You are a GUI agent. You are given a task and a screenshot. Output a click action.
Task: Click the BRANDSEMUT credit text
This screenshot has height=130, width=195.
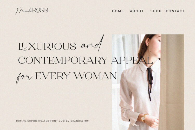80,121
